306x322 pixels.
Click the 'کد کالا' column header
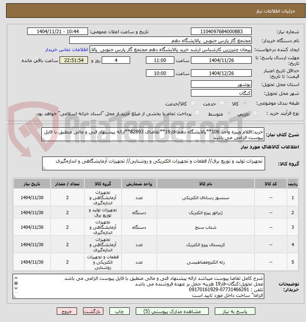271,184
